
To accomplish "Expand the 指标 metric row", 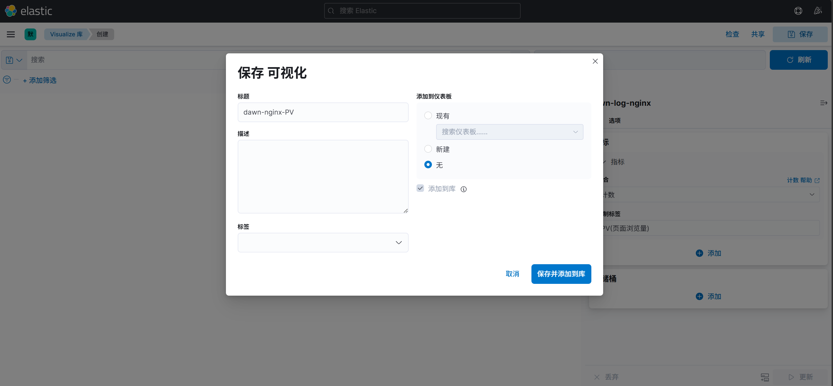I will (x=614, y=162).
